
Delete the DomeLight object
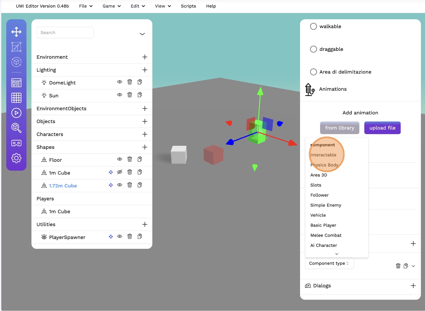130,82
